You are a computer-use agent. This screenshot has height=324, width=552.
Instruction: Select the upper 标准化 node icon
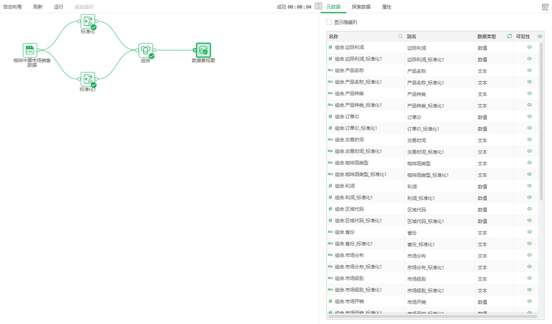pyautogui.click(x=87, y=22)
